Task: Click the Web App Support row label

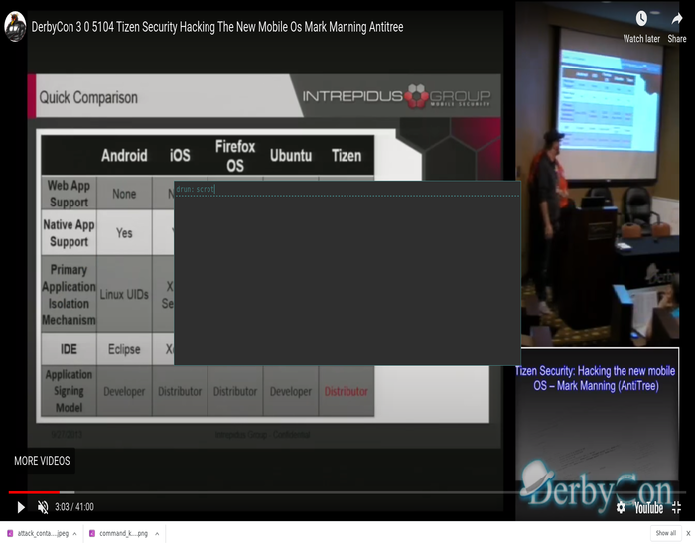Action: click(x=69, y=194)
